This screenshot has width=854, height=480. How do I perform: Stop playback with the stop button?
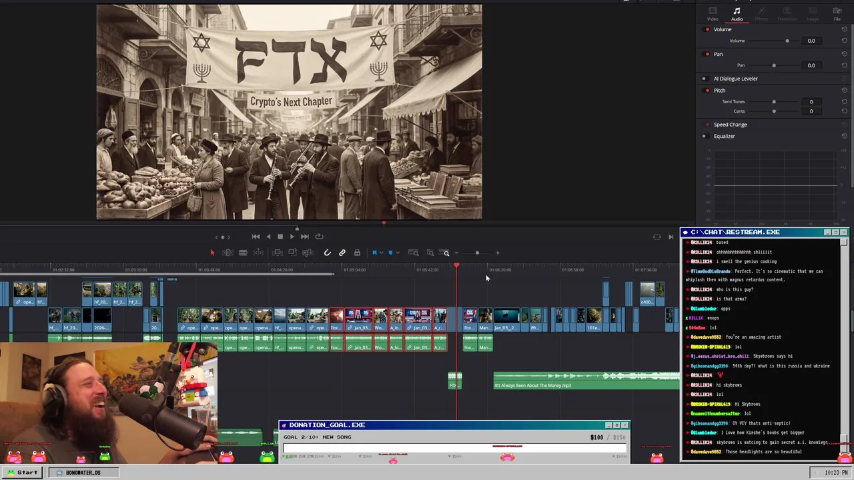(280, 237)
